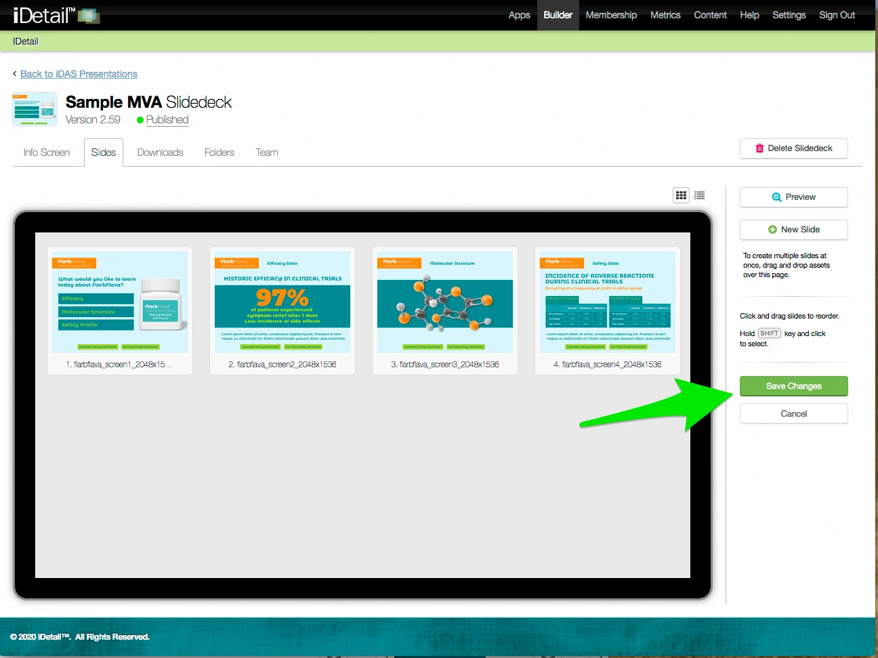Sign Out of iDetail
878x658 pixels.
point(837,15)
